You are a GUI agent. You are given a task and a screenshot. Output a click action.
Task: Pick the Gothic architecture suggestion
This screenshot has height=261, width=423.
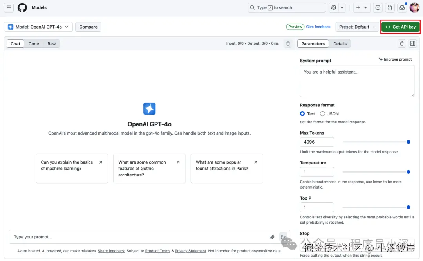149,168
